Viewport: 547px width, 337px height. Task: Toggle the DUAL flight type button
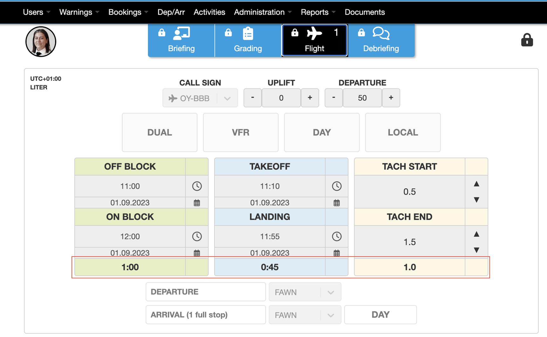point(160,132)
